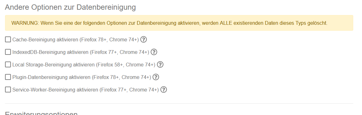Show help for Local Storage-Bereinigung
The image size is (362, 115).
coord(160,65)
